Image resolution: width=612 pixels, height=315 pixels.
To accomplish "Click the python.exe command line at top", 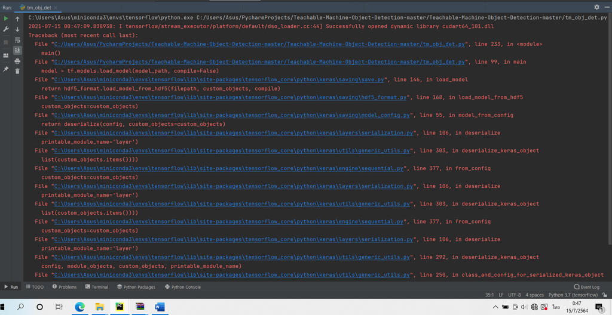I will tap(318, 17).
